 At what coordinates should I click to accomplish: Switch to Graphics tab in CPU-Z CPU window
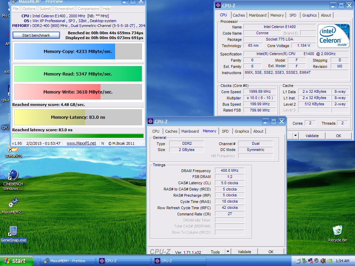tap(309, 15)
